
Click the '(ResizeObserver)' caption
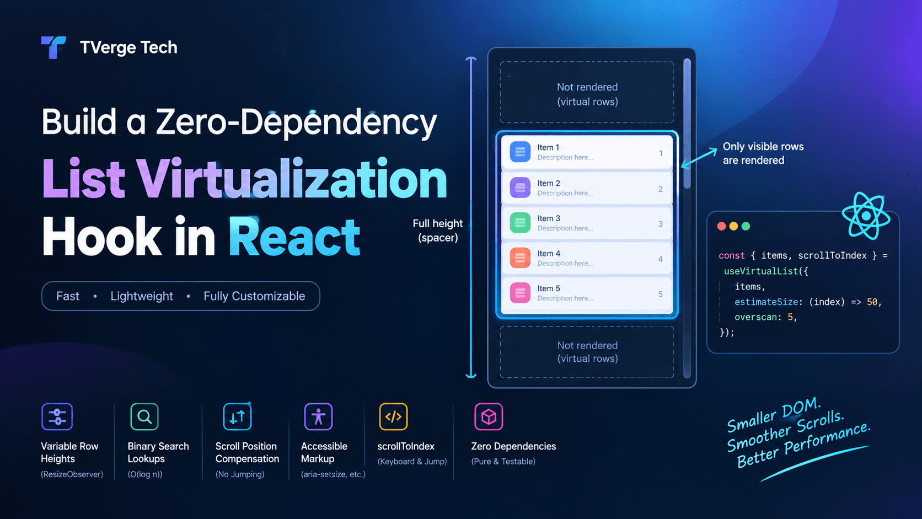click(72, 474)
